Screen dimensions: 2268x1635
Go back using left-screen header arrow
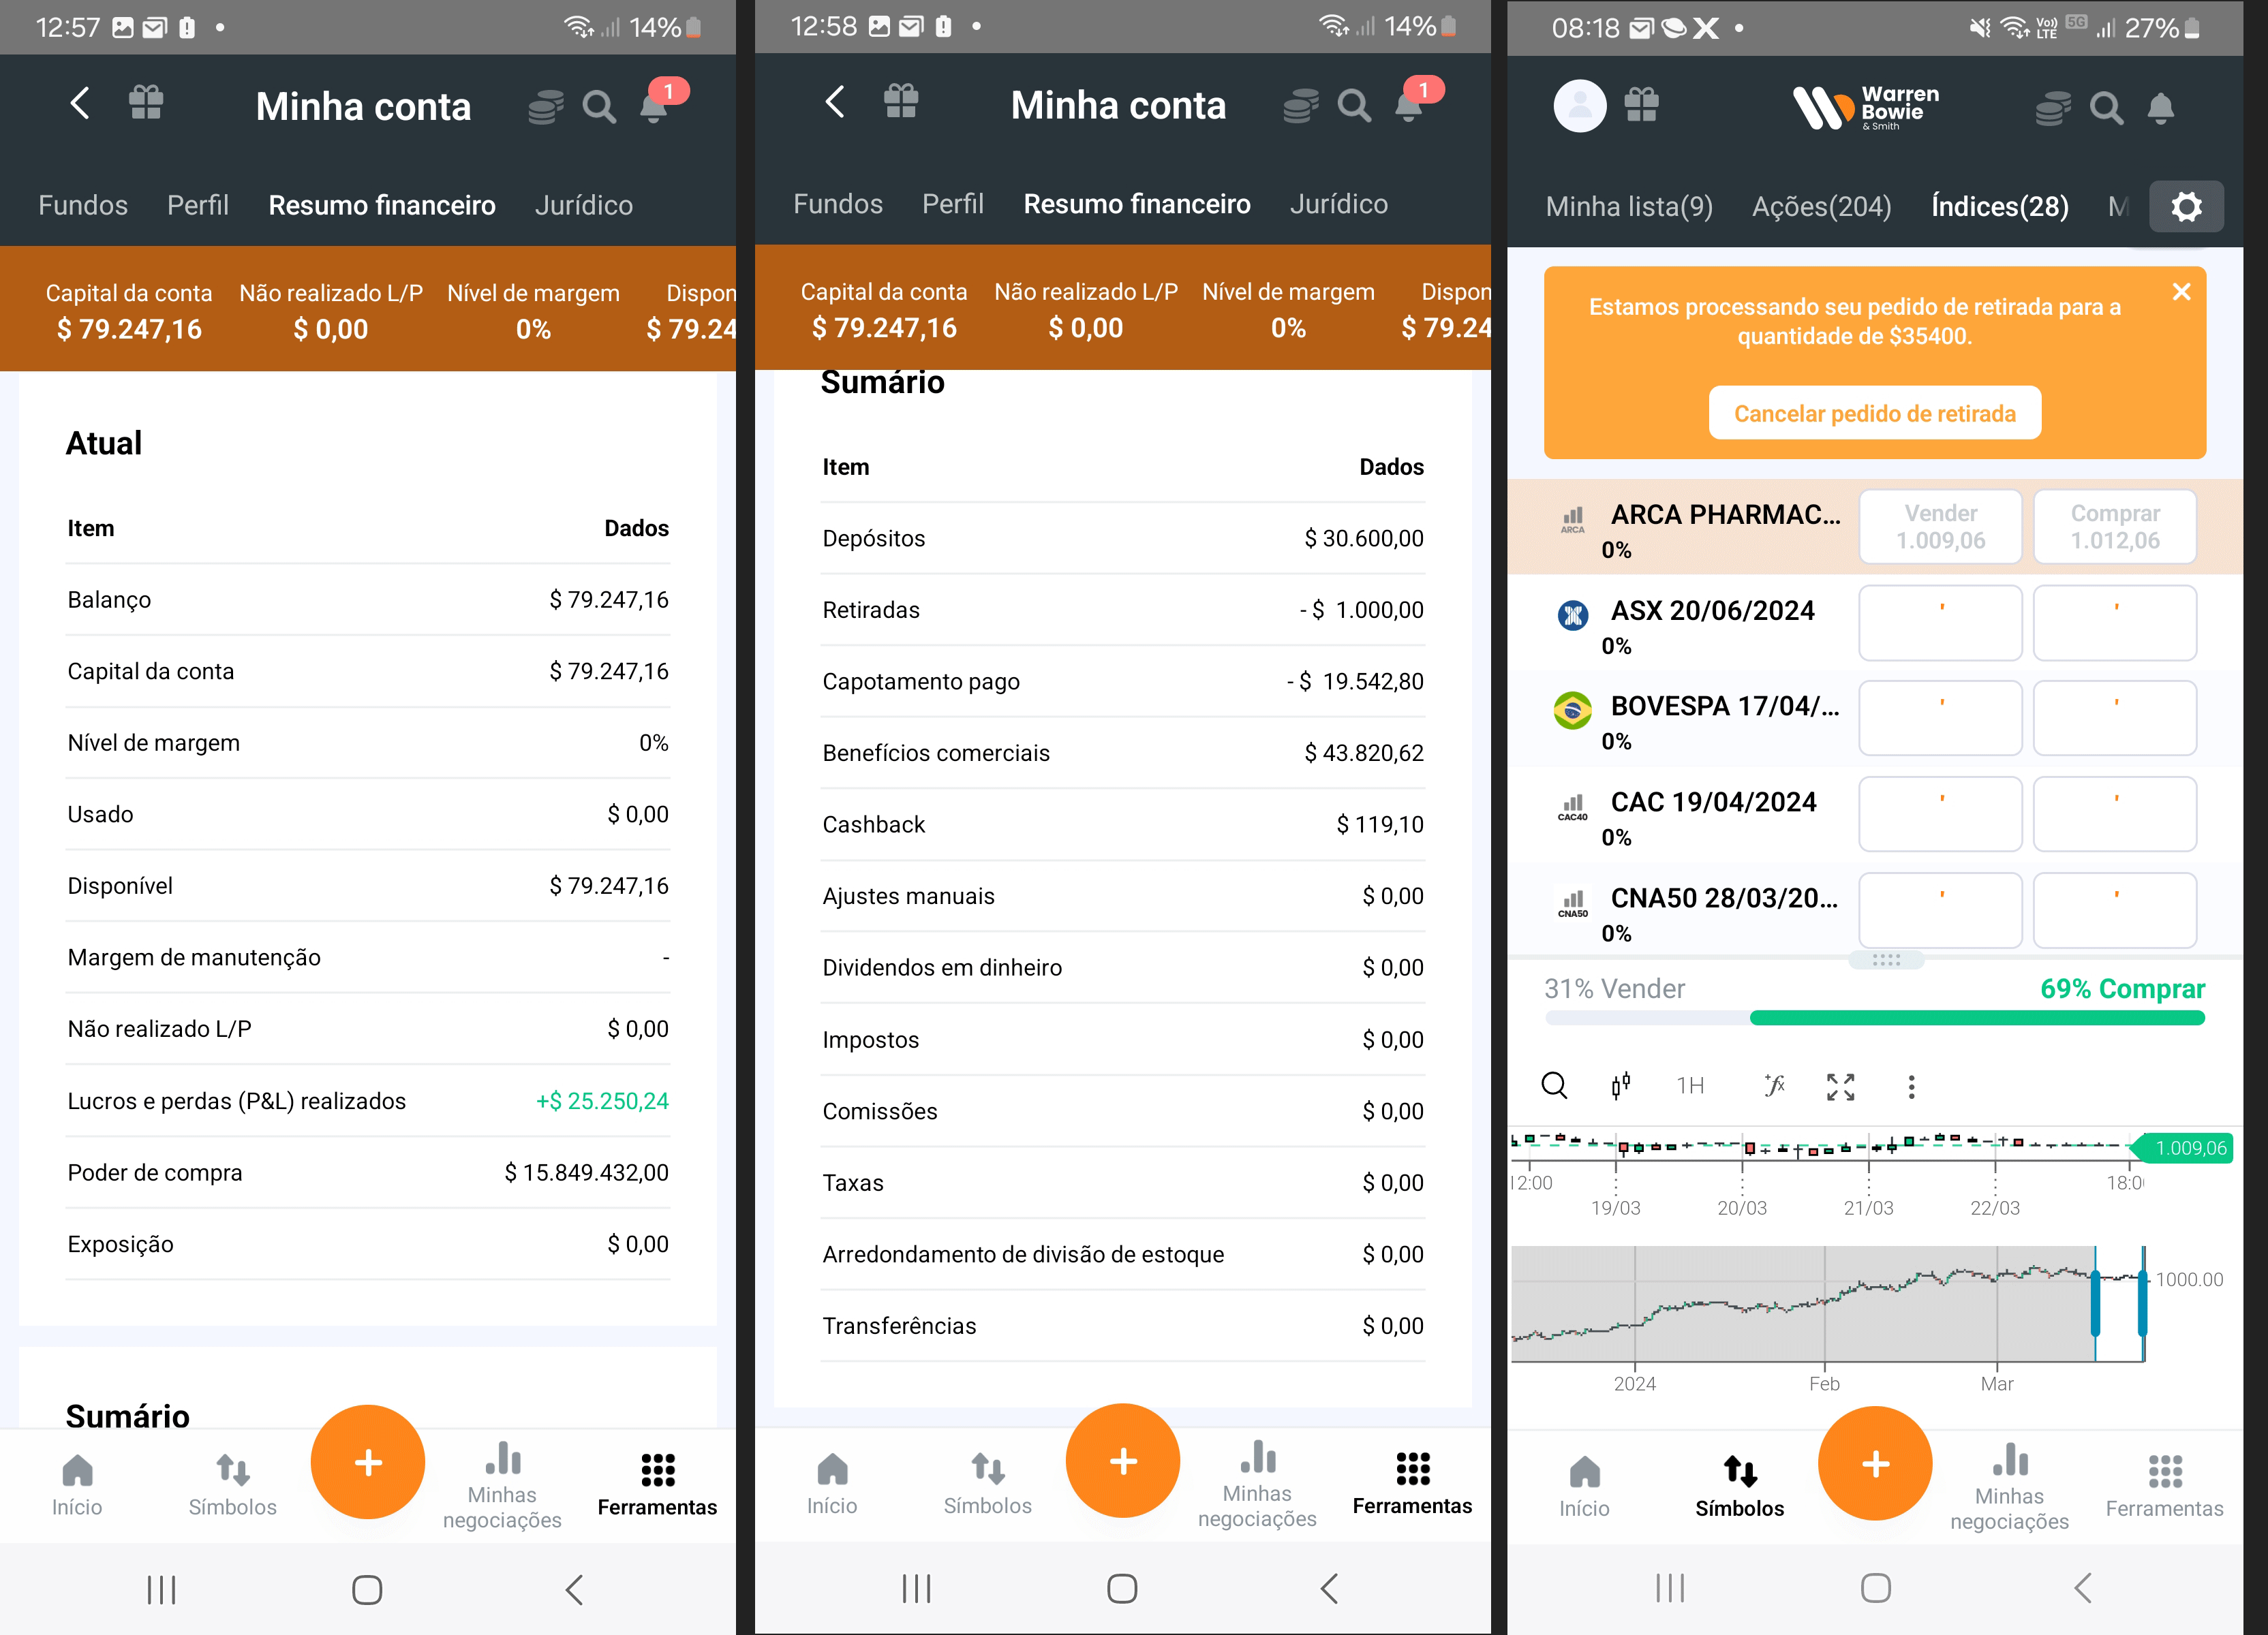(x=80, y=102)
